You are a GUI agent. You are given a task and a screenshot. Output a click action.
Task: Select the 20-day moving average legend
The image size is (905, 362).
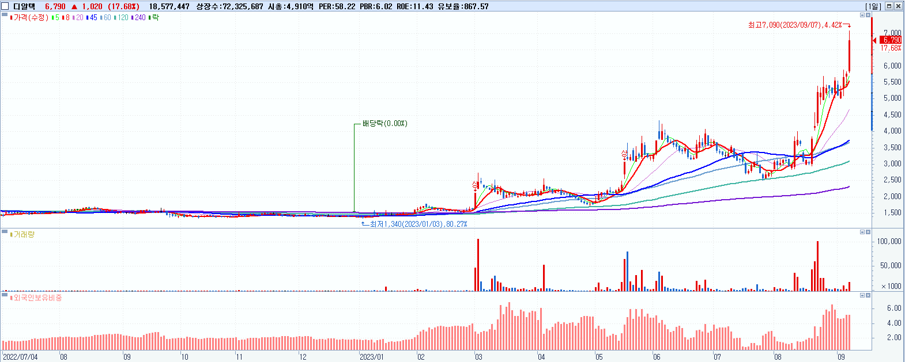(78, 18)
